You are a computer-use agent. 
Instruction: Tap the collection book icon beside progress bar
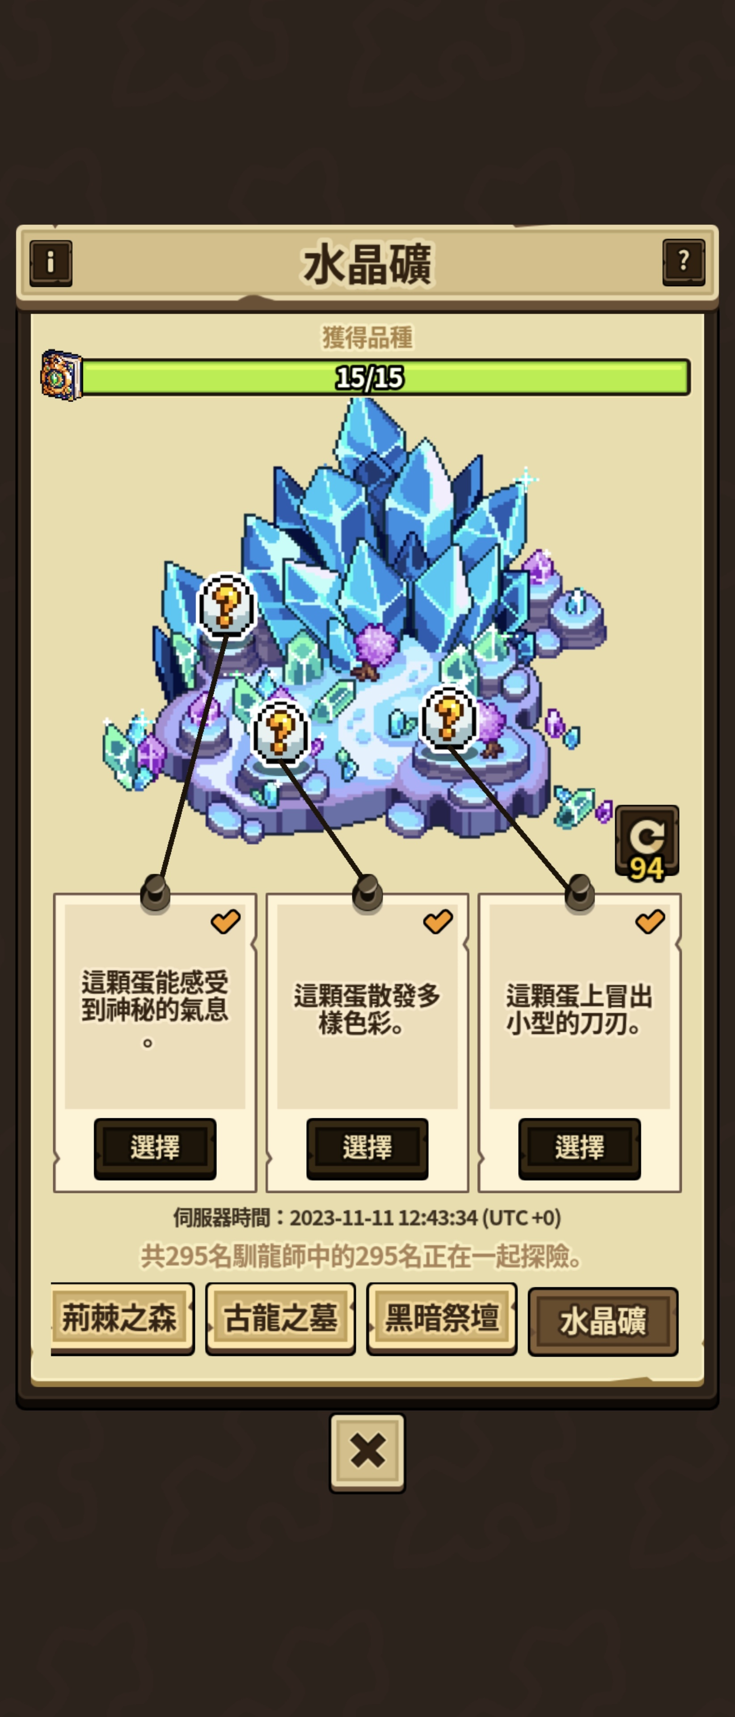pyautogui.click(x=61, y=375)
